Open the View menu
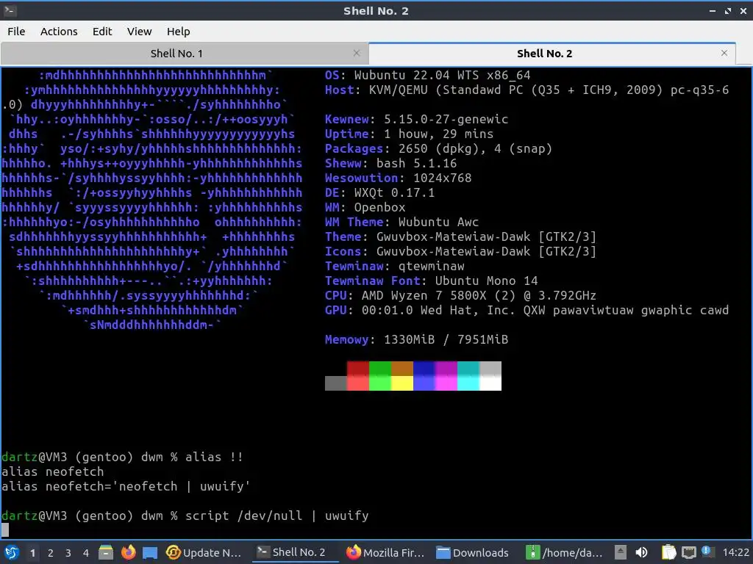Image resolution: width=753 pixels, height=564 pixels. [x=139, y=31]
